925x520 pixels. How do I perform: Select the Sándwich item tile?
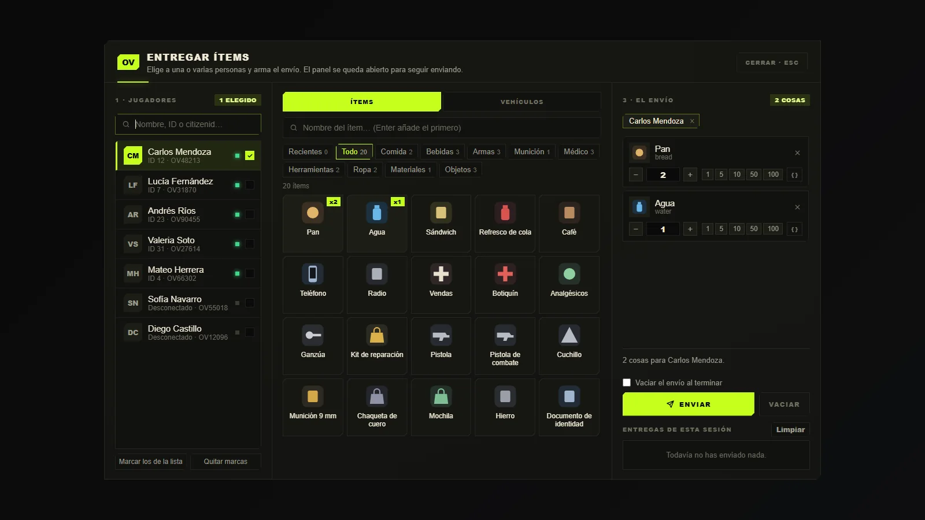[441, 223]
